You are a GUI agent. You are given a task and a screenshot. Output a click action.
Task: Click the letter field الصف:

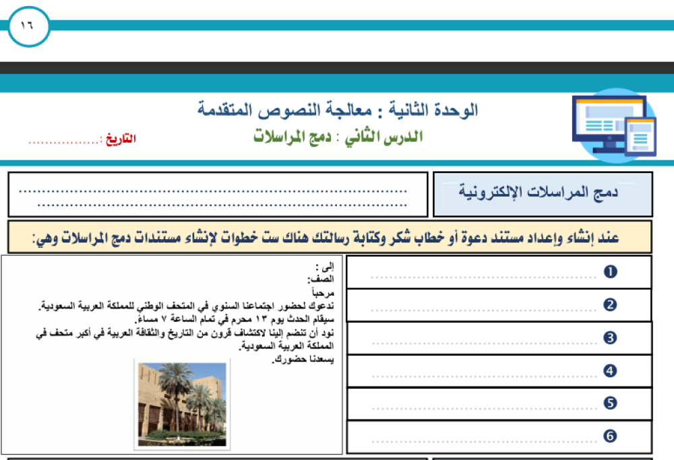(321, 280)
